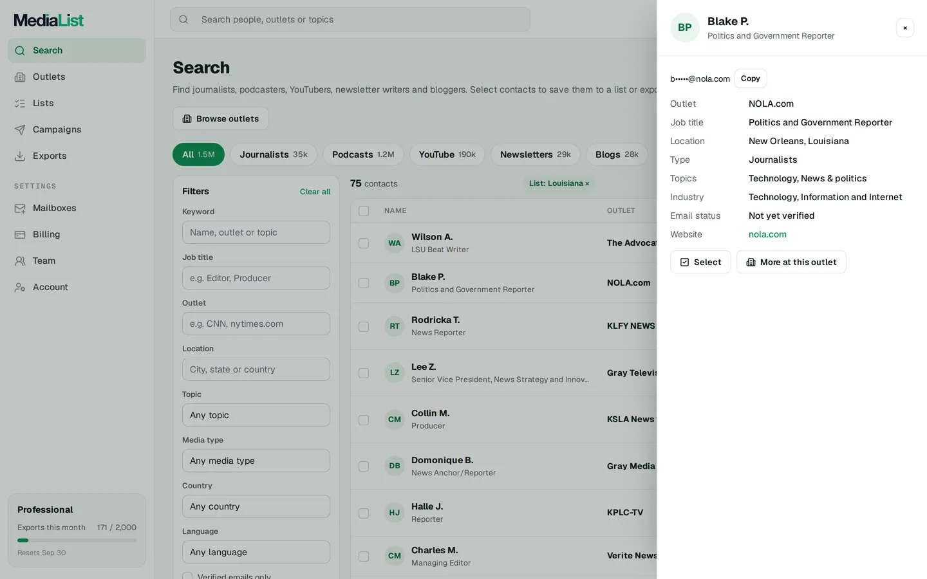The width and height of the screenshot is (927, 579).
Task: Click the BP avatar in detail panel
Action: pos(685,28)
